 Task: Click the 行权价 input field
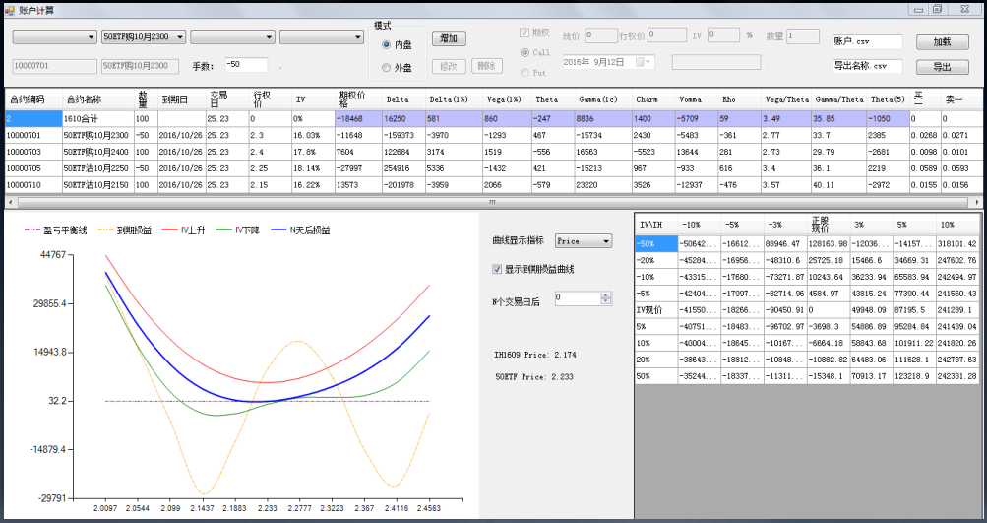(x=666, y=35)
